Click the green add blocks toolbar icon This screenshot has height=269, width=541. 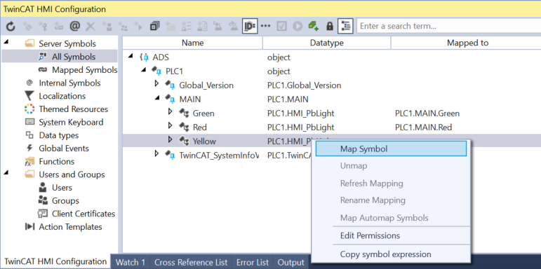point(314,26)
